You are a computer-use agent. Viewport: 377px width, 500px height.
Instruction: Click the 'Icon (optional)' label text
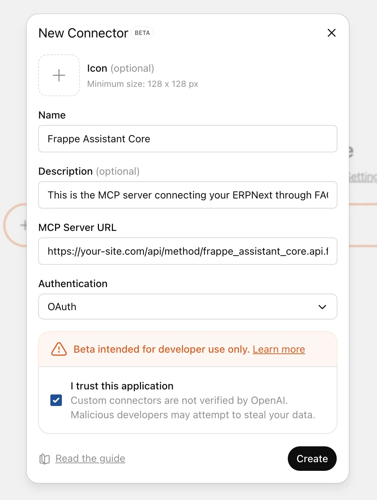pos(121,68)
